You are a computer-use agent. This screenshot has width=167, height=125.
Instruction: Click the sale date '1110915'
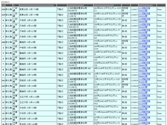tap(135, 48)
